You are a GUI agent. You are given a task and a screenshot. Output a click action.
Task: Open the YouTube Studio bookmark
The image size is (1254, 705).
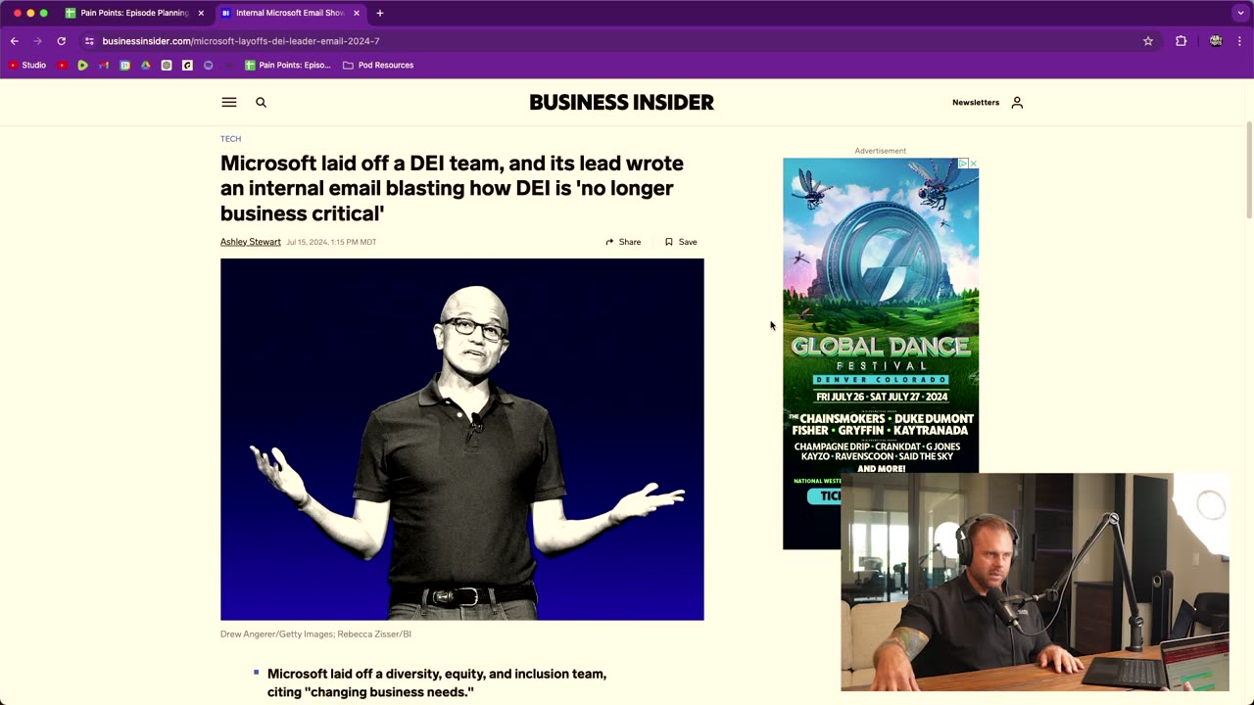click(27, 66)
